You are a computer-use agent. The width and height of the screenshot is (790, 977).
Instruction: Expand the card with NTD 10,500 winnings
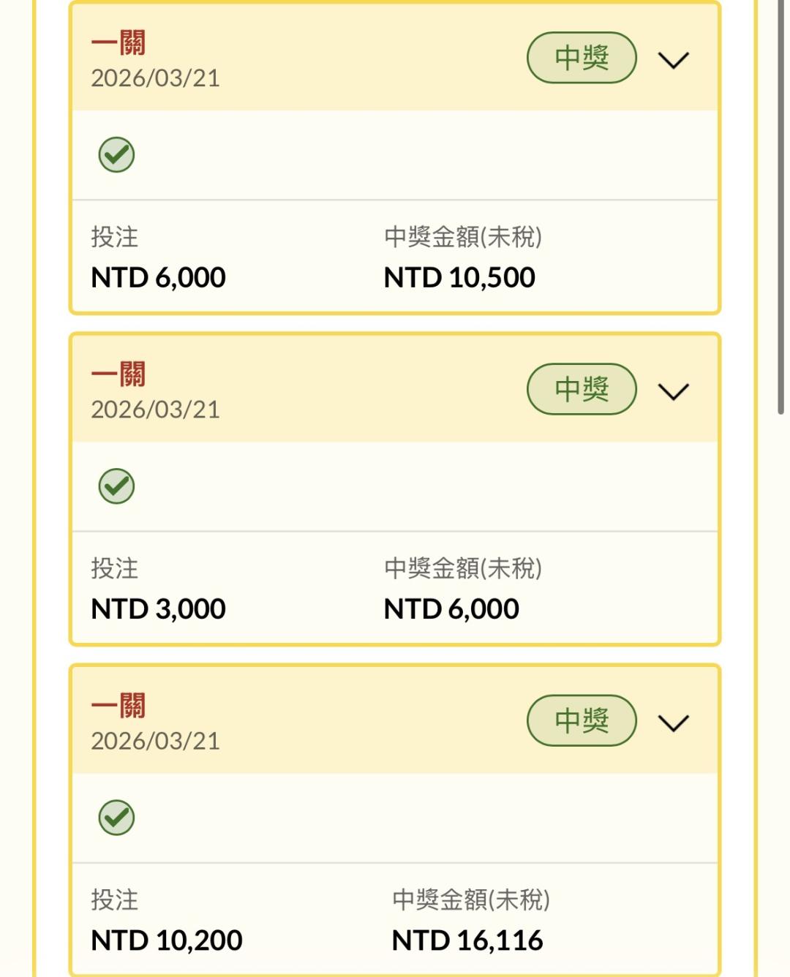tap(673, 60)
